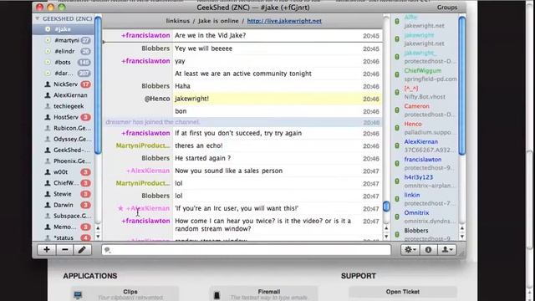Viewport: 535px width, 301px height.
Task: Click the Groups button in title bar
Action: click(447, 8)
